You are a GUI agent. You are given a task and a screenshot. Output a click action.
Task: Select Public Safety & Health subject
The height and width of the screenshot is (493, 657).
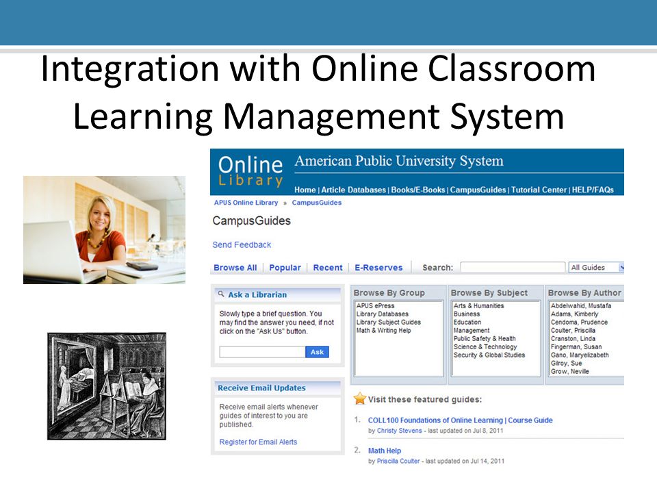click(x=485, y=338)
